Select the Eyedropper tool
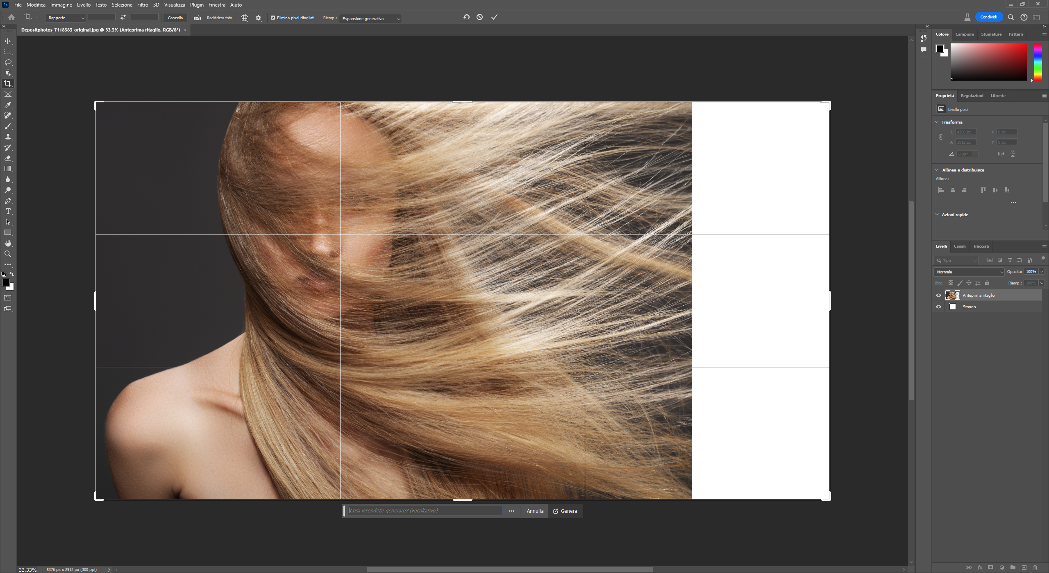The image size is (1049, 573). (8, 105)
